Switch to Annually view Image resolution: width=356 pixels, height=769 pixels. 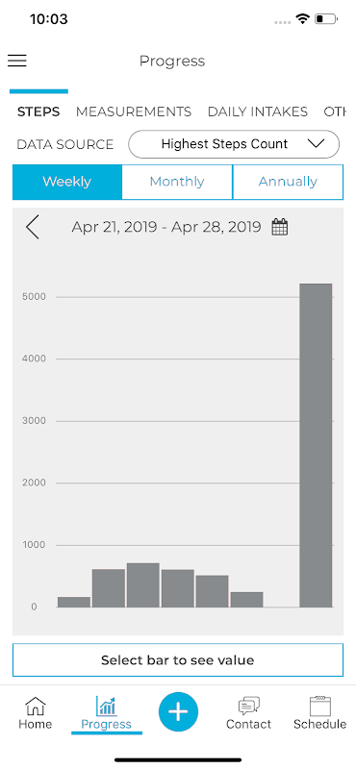pos(289,182)
